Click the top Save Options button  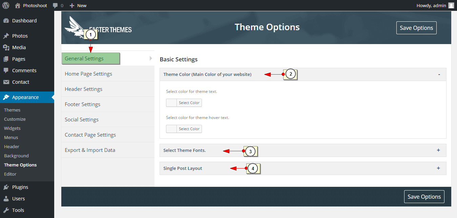[416, 28]
